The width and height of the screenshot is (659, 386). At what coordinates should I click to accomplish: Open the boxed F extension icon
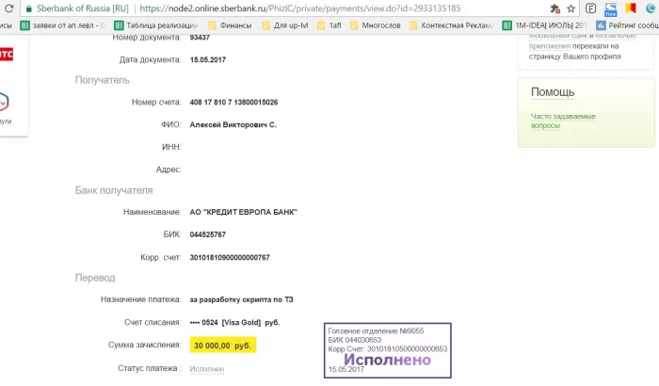[x=590, y=8]
